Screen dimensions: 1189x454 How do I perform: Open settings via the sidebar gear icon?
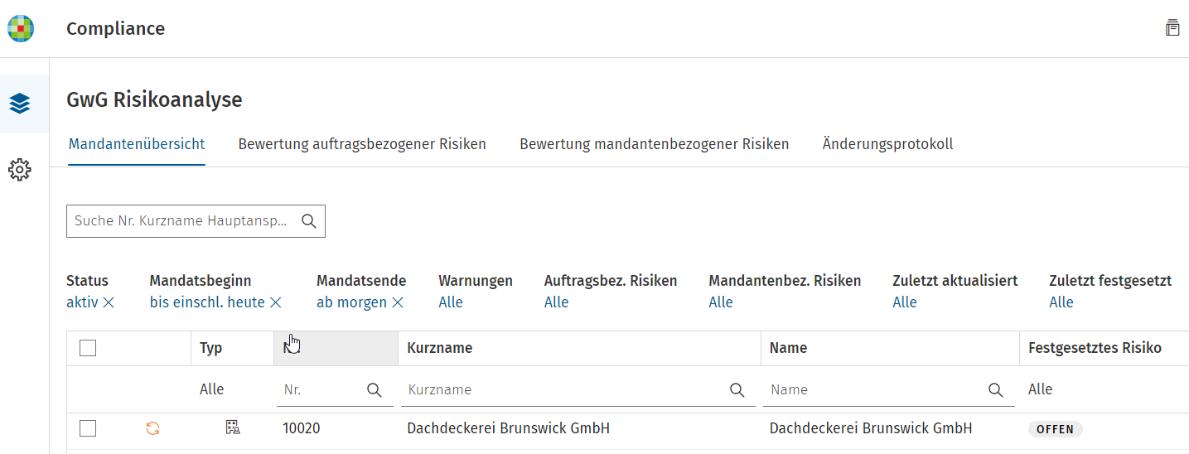20,170
